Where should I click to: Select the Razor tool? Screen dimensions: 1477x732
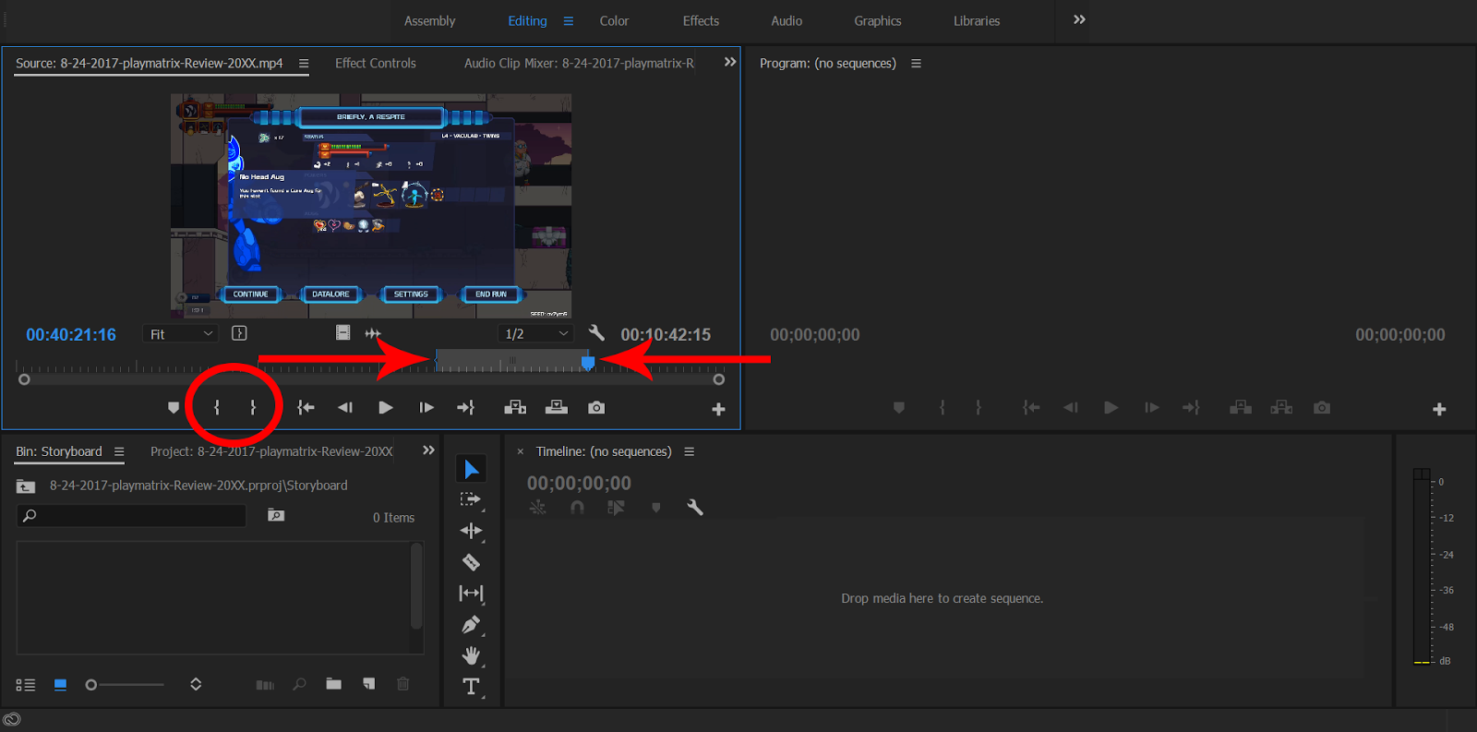pos(471,562)
